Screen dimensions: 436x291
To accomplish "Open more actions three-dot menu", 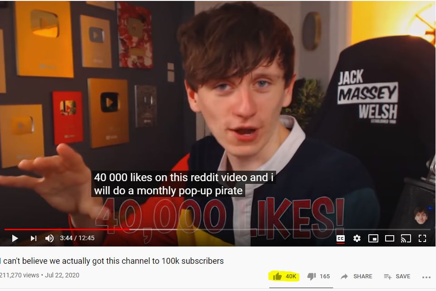I will coord(426,277).
